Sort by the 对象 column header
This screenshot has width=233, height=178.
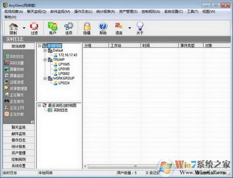click(x=217, y=45)
